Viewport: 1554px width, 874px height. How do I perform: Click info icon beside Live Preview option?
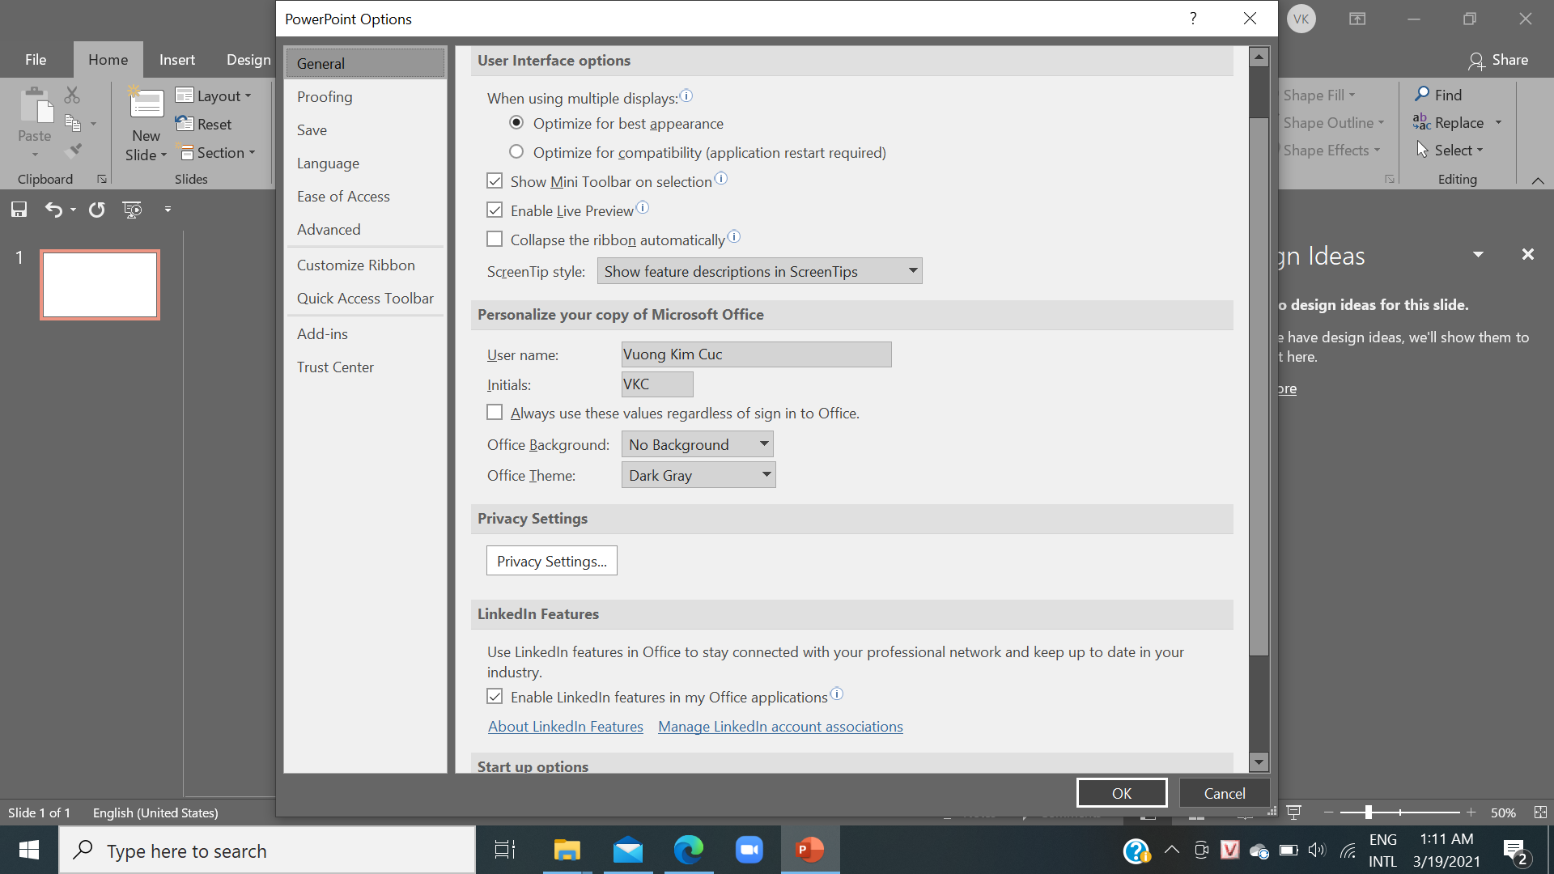tap(643, 207)
